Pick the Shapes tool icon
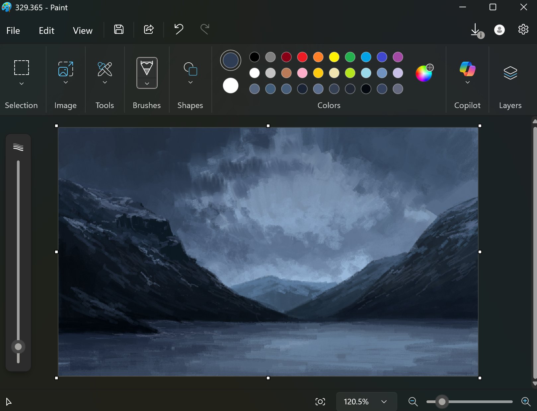Viewport: 537px width, 411px height. click(191, 69)
